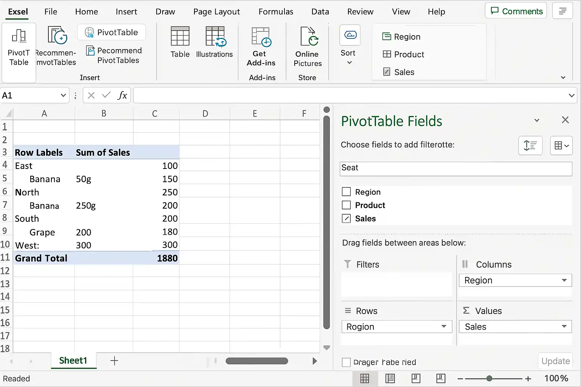
Task: Insert a Table from ribbon
Action: tap(180, 36)
